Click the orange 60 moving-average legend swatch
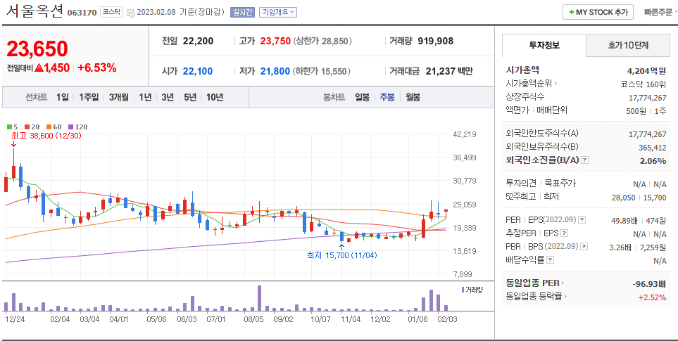The width and height of the screenshot is (678, 341). click(x=49, y=127)
